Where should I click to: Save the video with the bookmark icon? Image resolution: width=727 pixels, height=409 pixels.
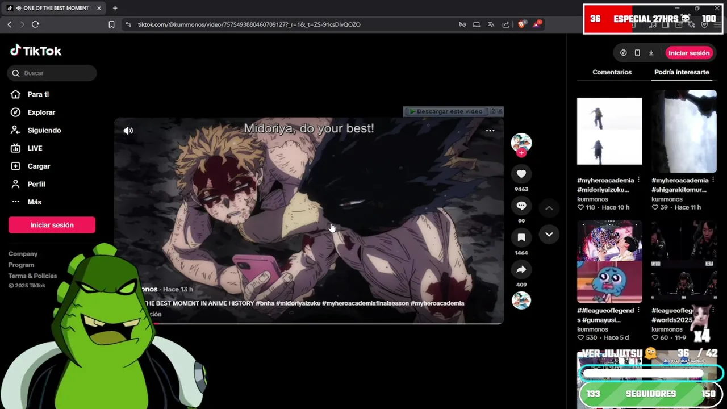(x=521, y=237)
